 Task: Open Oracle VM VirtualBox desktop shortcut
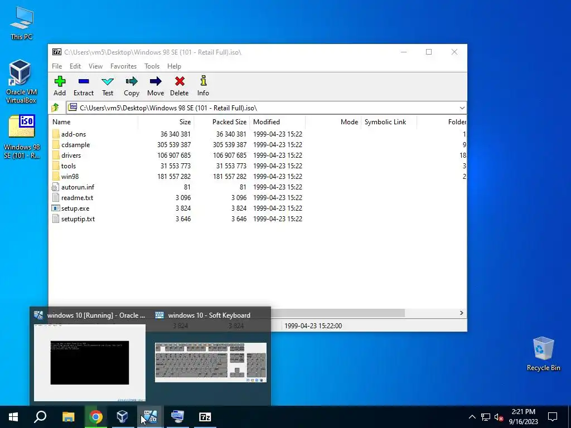21,81
